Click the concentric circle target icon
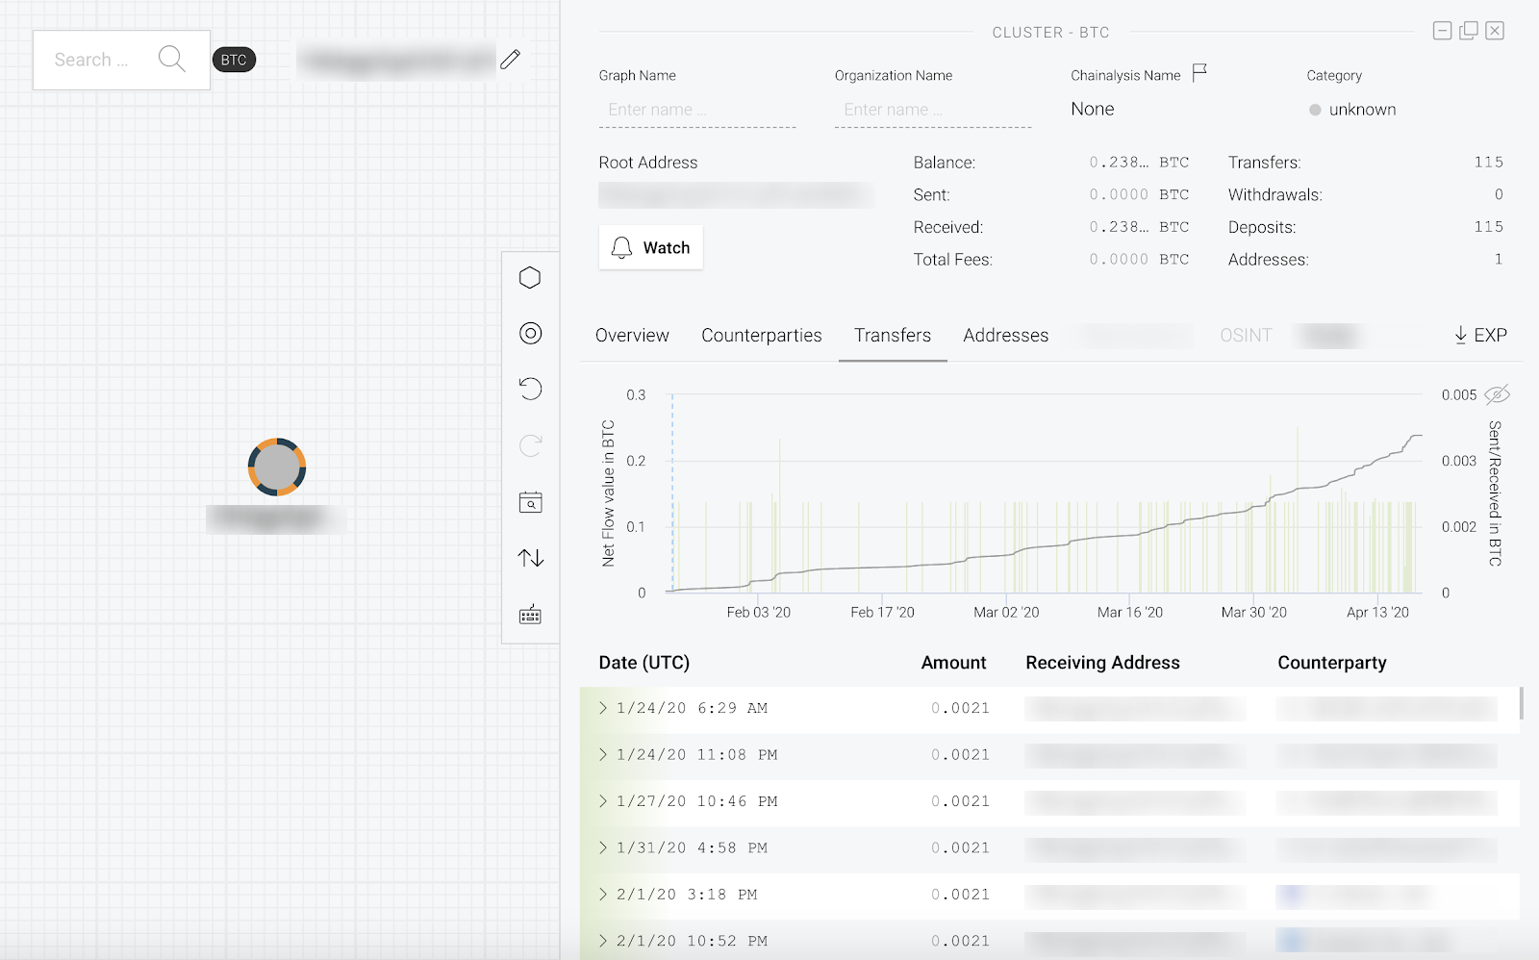 pyautogui.click(x=530, y=334)
